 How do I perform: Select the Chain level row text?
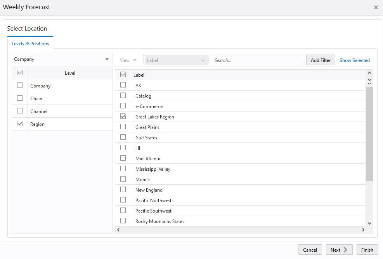[36, 99]
